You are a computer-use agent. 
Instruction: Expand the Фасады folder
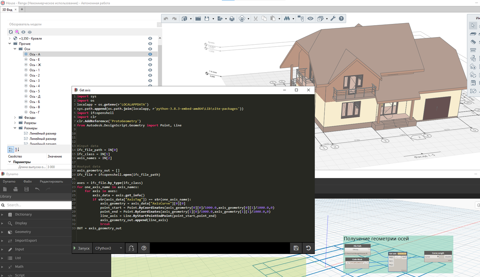click(15, 117)
